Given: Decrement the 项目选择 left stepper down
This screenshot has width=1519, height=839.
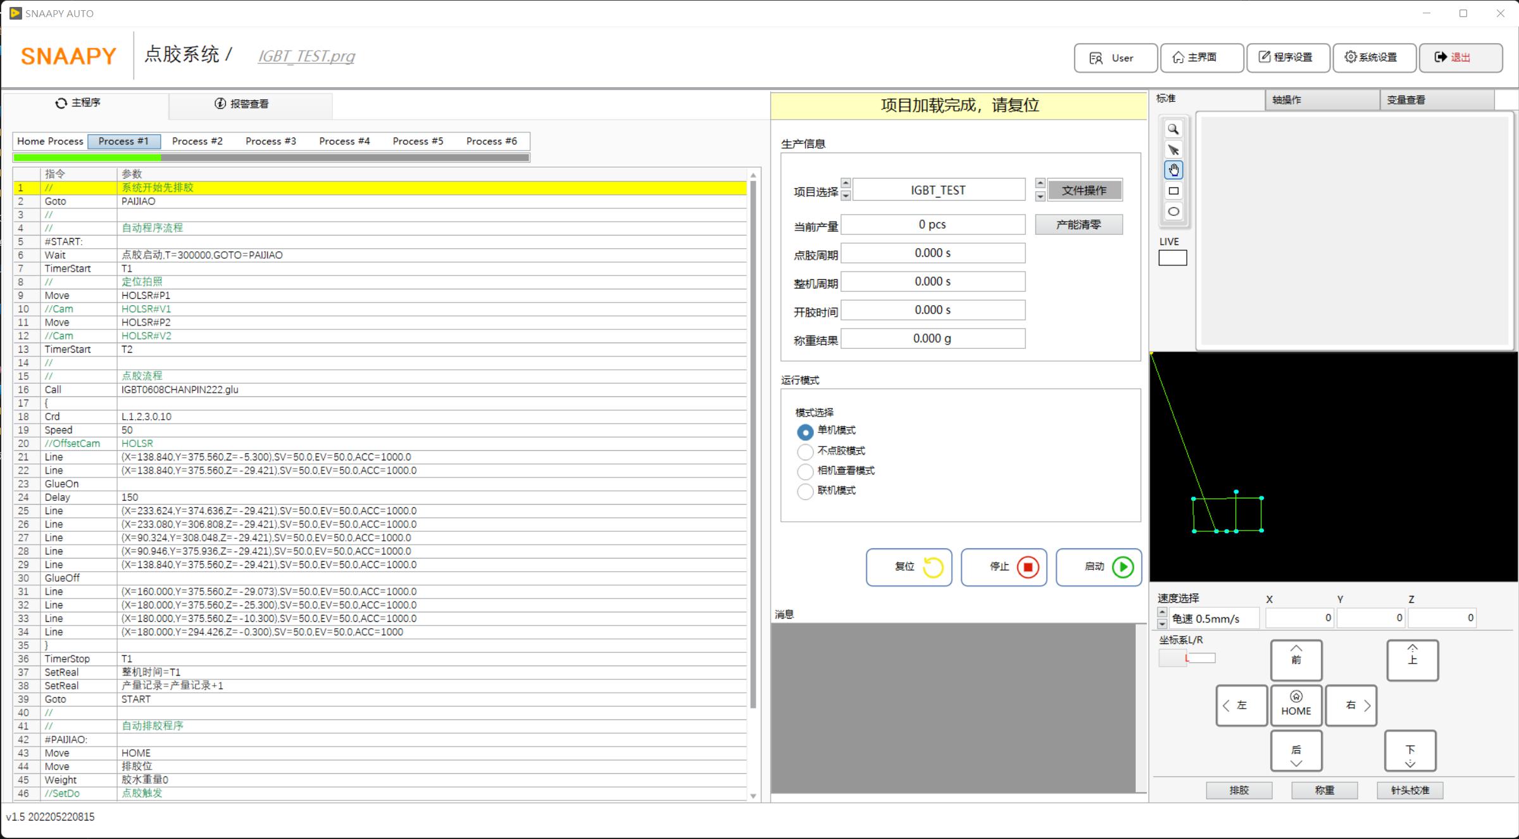Looking at the screenshot, I should tap(846, 196).
